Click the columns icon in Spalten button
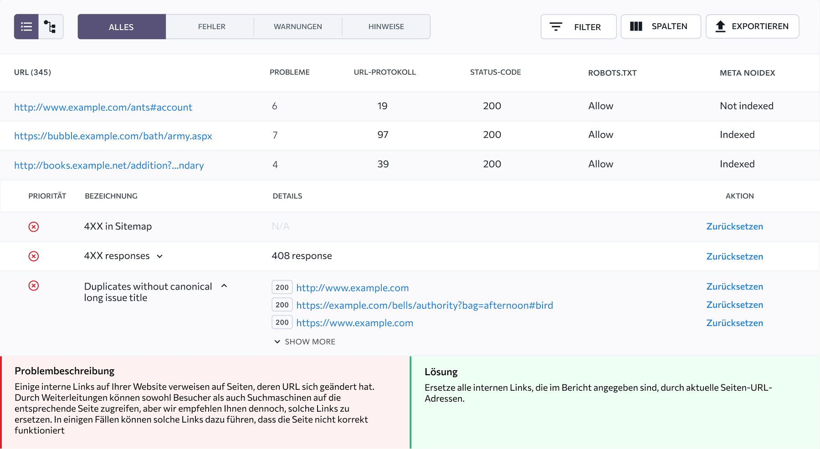This screenshot has width=820, height=449. click(x=636, y=26)
